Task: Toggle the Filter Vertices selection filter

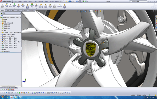Action: 15,93
